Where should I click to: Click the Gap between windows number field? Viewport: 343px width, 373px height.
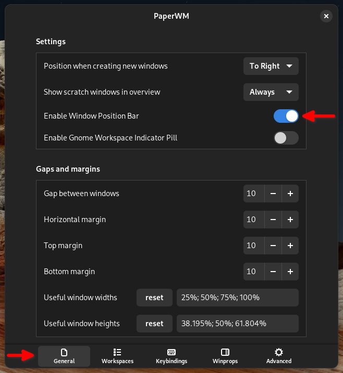click(x=254, y=194)
